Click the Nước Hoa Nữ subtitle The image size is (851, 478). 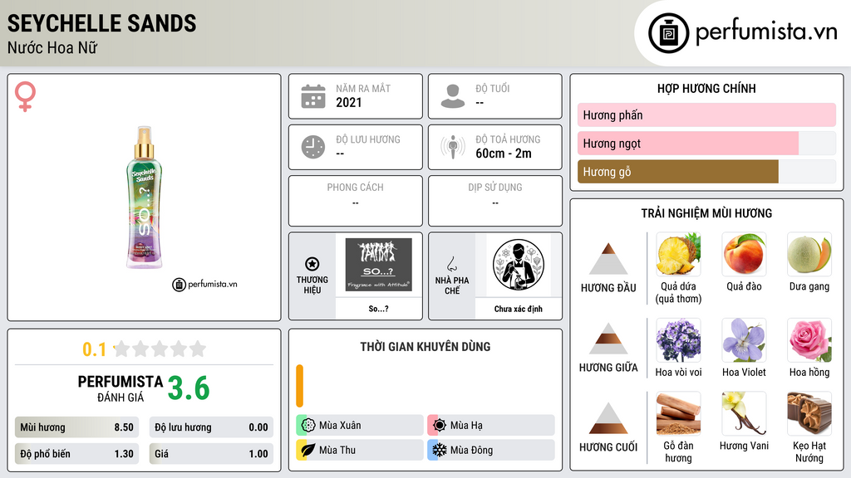click(x=52, y=48)
